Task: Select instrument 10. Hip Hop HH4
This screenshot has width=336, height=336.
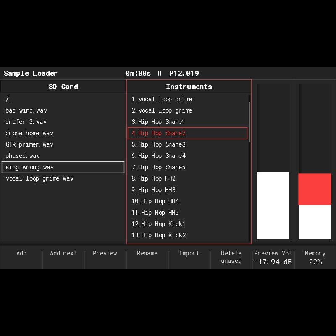Action: (x=187, y=201)
